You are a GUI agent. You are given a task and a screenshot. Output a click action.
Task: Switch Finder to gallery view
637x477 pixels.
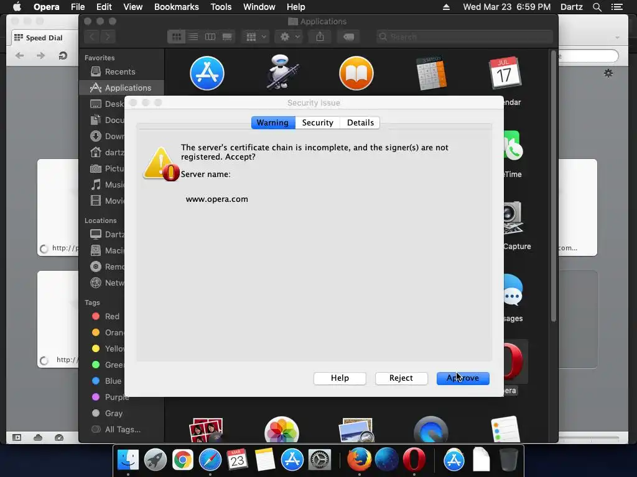[227, 37]
